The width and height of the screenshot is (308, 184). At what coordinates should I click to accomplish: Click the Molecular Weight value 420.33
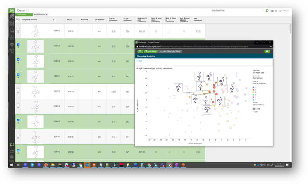(x=142, y=31)
